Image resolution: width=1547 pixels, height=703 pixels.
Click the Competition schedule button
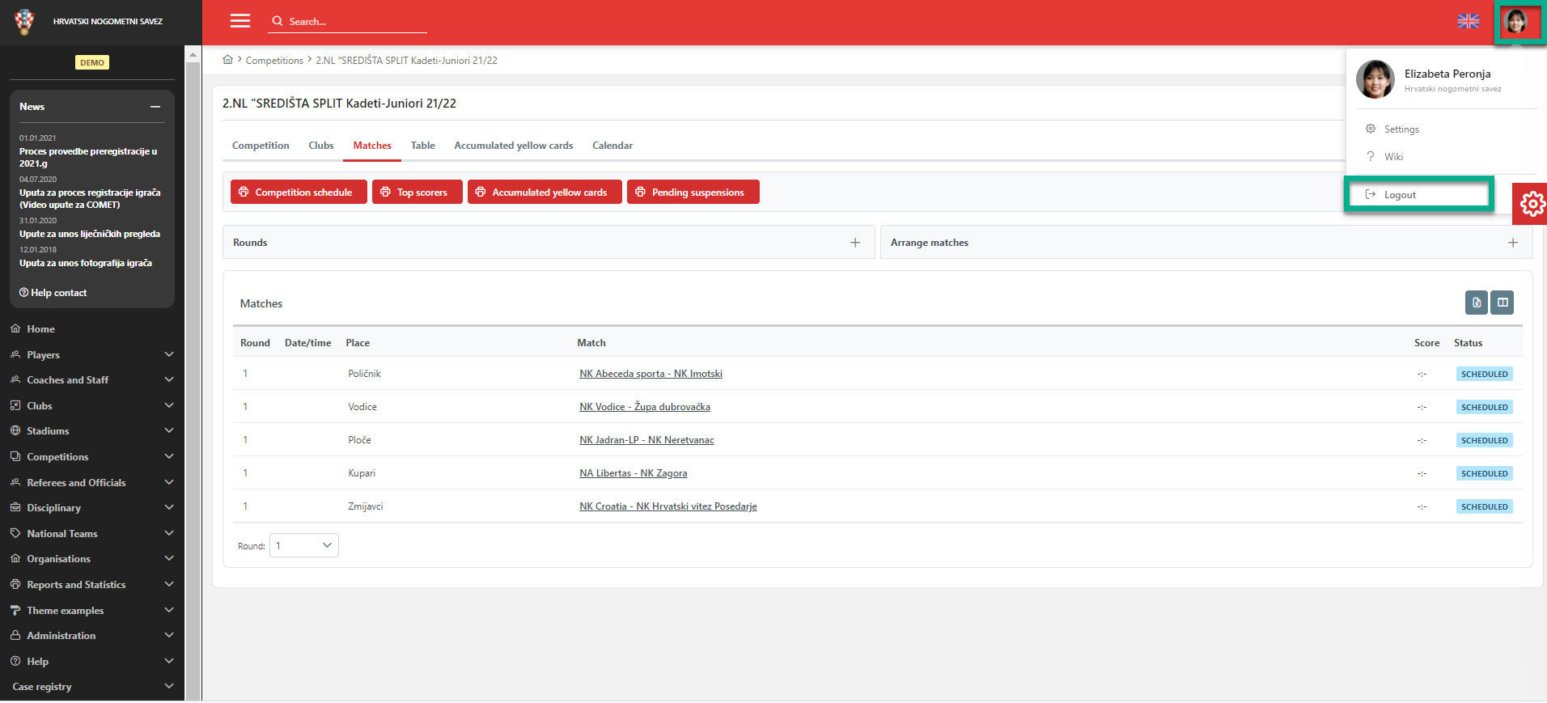coord(299,193)
